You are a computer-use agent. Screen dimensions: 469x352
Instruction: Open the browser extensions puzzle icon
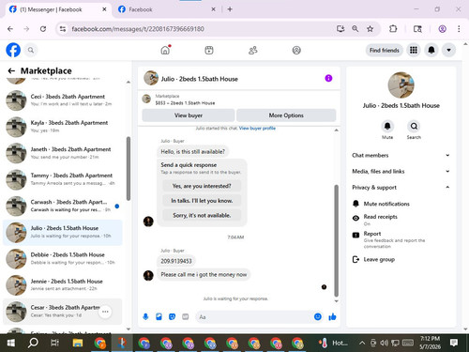coord(393,29)
